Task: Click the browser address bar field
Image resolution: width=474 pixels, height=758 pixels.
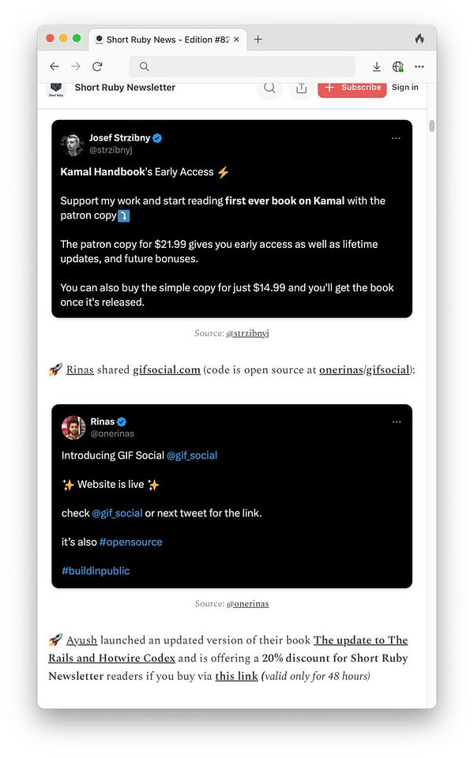Action: tap(242, 66)
